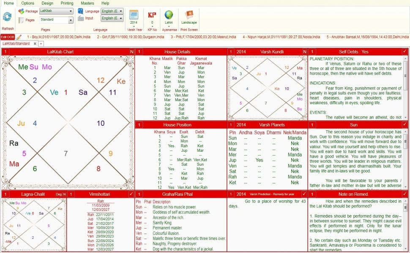Click the N button on LalKitab Chart header
This screenshot has height=253, width=410.
131,51
